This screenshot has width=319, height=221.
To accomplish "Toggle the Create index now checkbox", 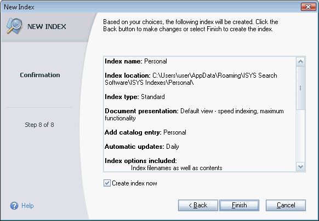I will point(107,183).
